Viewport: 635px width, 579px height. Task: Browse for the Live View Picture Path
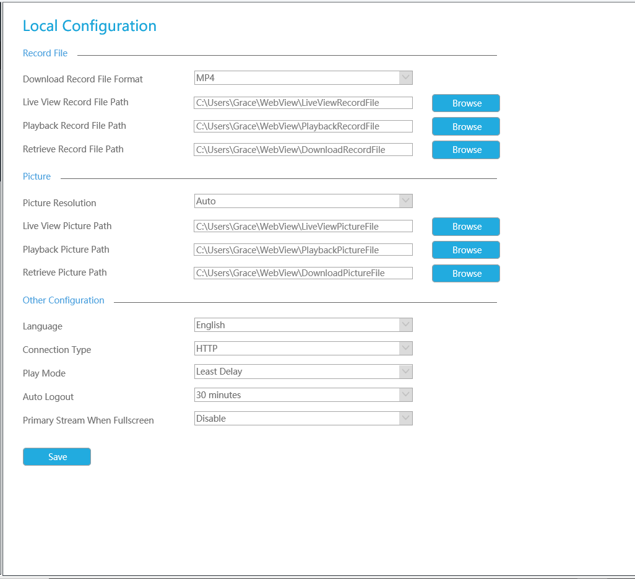[x=465, y=227]
